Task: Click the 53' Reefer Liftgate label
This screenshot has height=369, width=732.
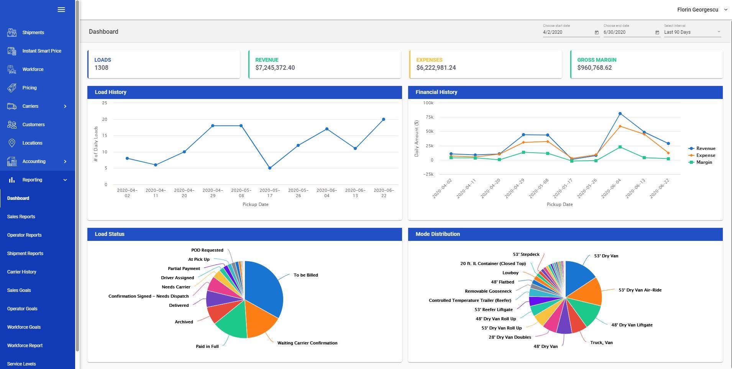Action: click(494, 310)
